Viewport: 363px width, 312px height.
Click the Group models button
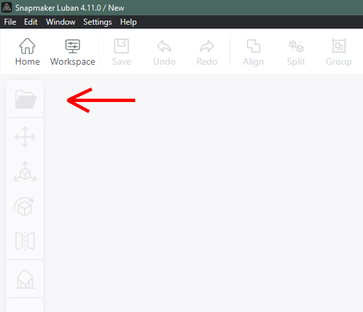339,52
